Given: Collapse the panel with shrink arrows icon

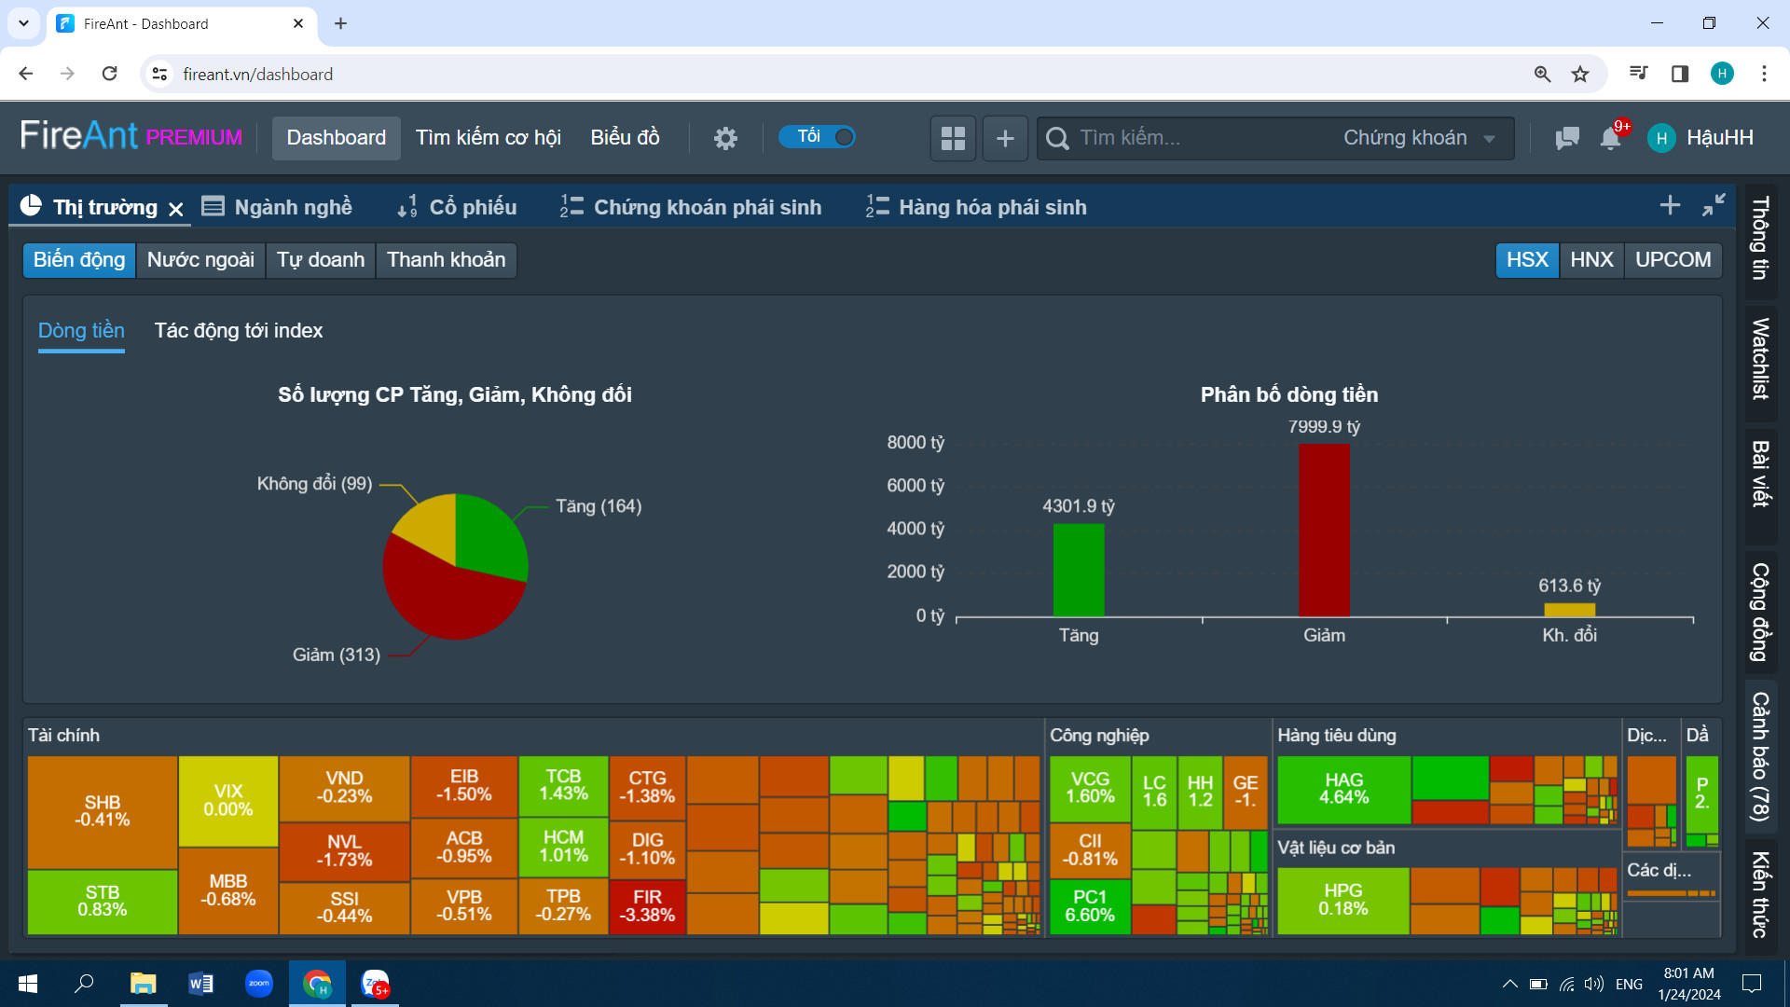Looking at the screenshot, I should (1714, 205).
